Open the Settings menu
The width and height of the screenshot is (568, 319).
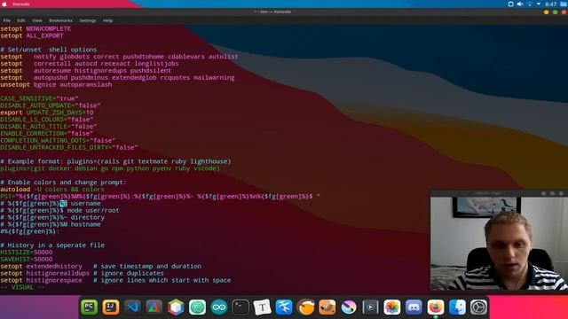tap(88, 20)
